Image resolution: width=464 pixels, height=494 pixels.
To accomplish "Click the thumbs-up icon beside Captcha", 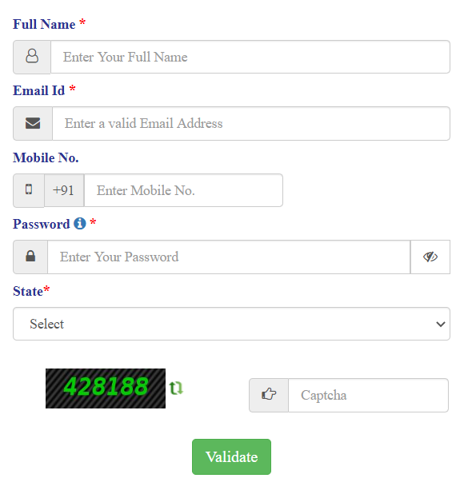I will (269, 394).
